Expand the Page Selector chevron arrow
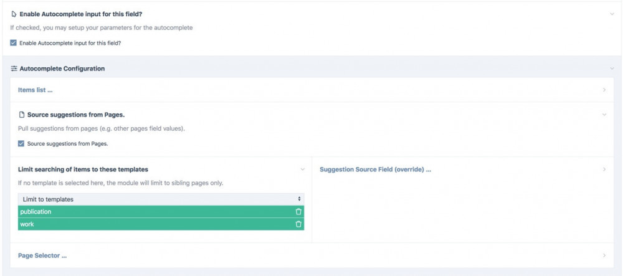The image size is (623, 276). (604, 255)
